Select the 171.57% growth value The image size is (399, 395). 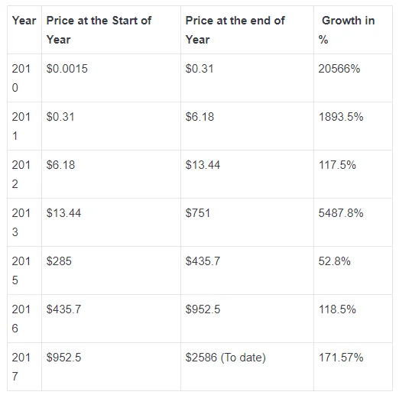[x=341, y=358]
